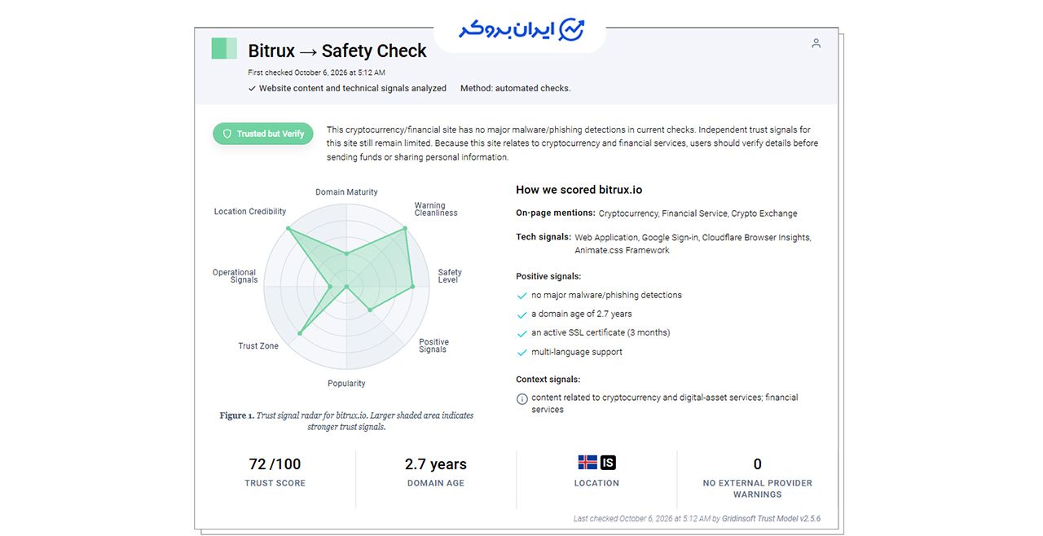This screenshot has height=536, width=1043.
Task: Click the 72 /100 trust score value
Action: point(275,464)
